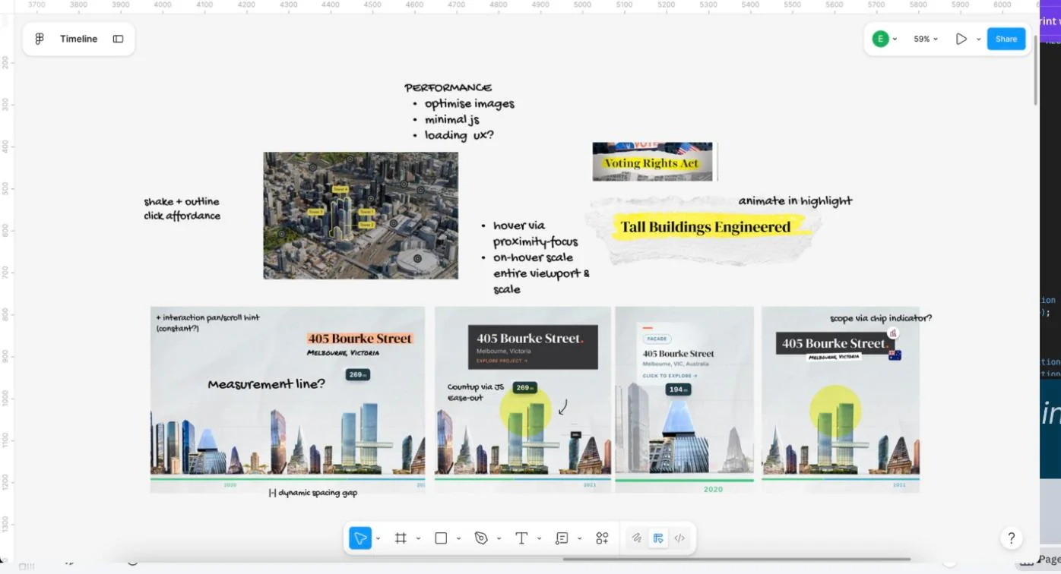Select the Comment tool
The image size is (1061, 574).
click(562, 538)
